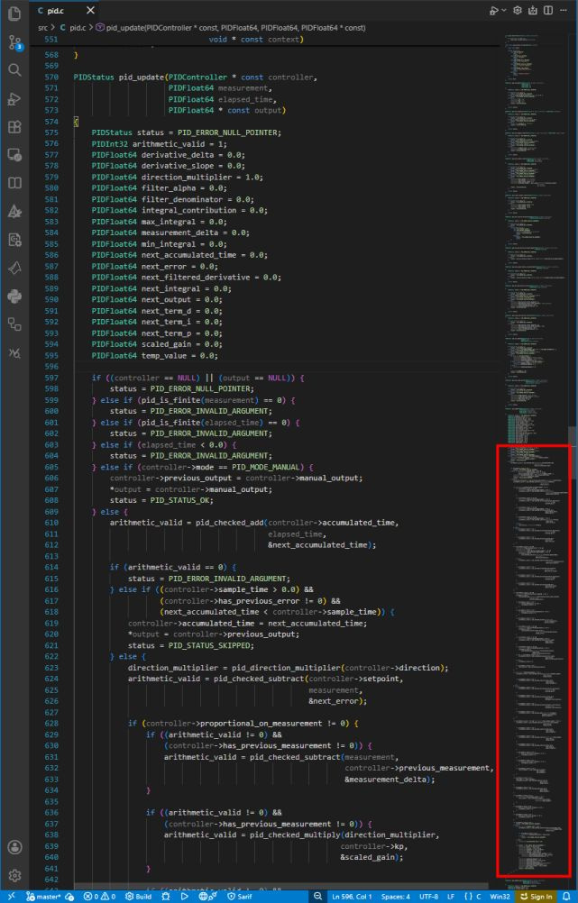The width and height of the screenshot is (578, 903).
Task: Open the Python activity bar view
Action: pyautogui.click(x=14, y=296)
